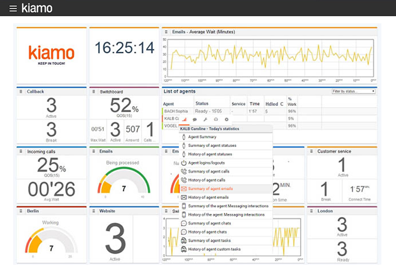Click the Status column header
The image size is (396, 268).
[202, 103]
